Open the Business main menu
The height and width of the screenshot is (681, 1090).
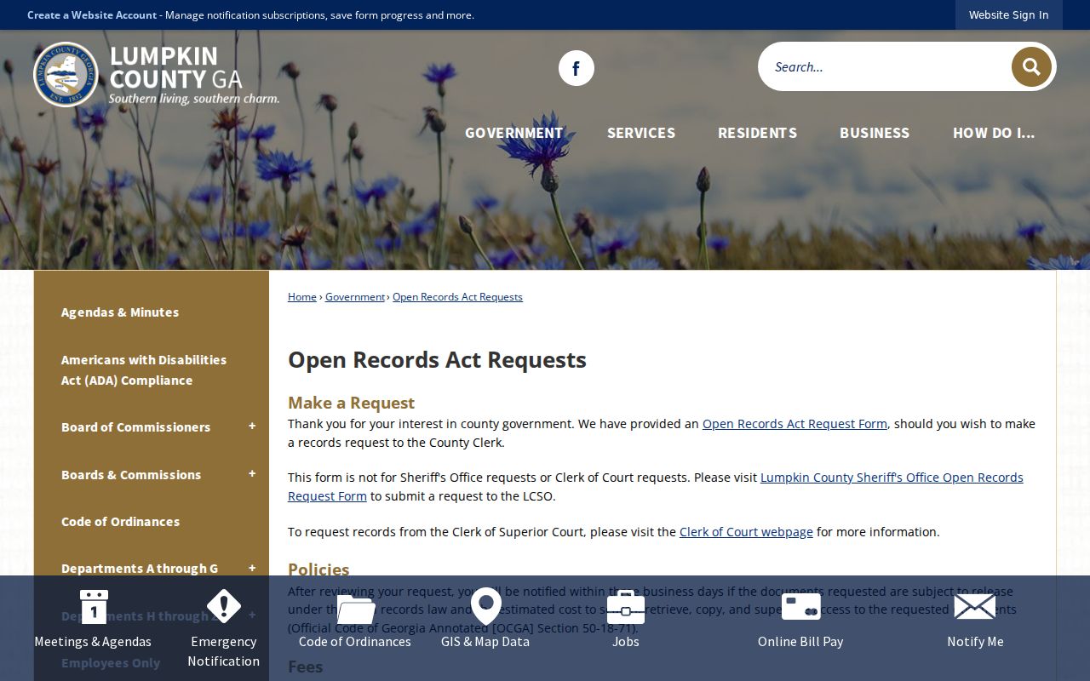pyautogui.click(x=875, y=133)
